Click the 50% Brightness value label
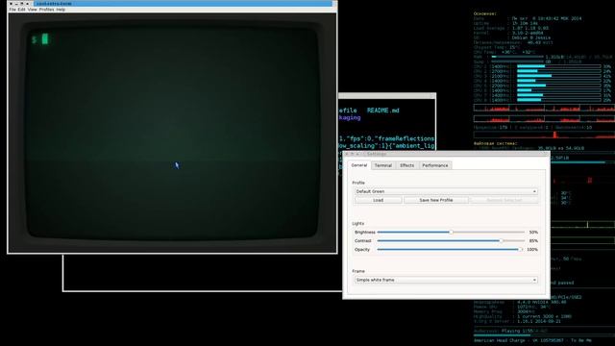This screenshot has width=615, height=346. coord(533,233)
